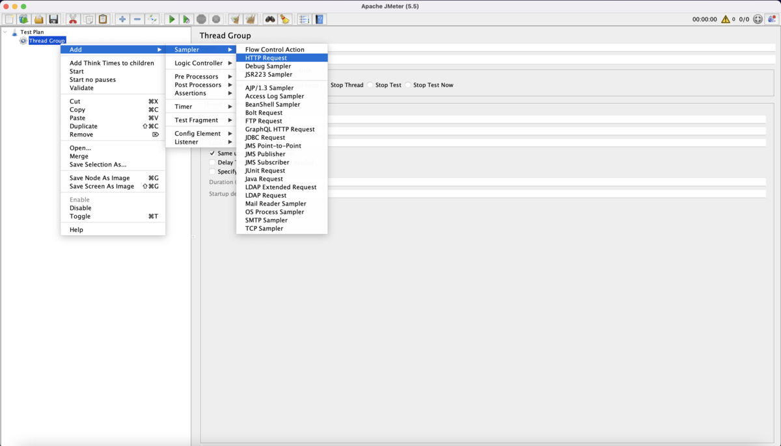
Task: Click the Clear broom toolbar icon
Action: [236, 20]
